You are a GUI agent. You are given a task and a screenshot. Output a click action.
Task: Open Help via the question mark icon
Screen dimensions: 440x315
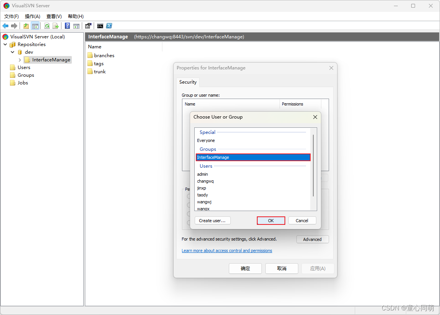pos(67,26)
